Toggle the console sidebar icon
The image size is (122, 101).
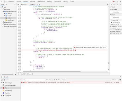2,80
